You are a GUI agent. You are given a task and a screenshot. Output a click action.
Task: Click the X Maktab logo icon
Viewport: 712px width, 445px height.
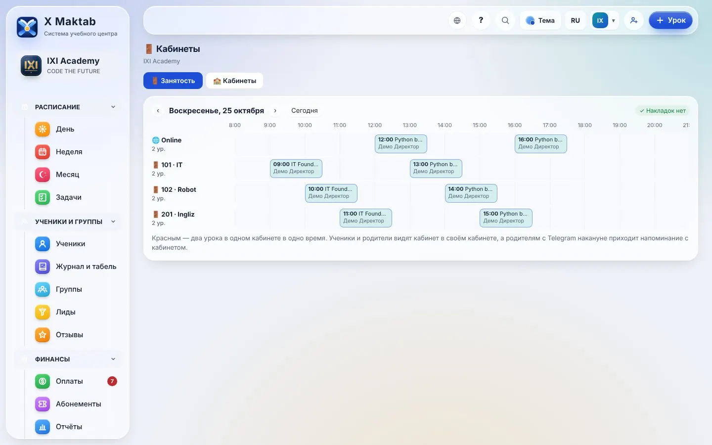click(27, 27)
